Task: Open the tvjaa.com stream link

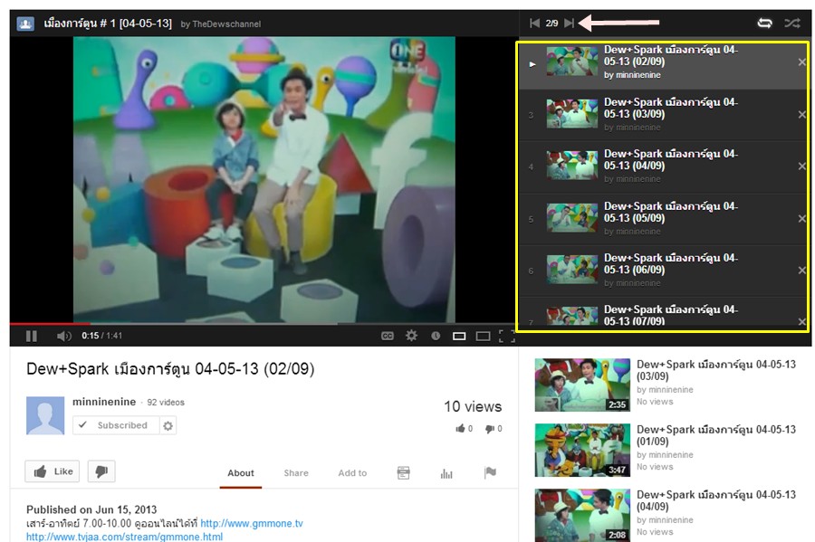Action: tap(125, 537)
